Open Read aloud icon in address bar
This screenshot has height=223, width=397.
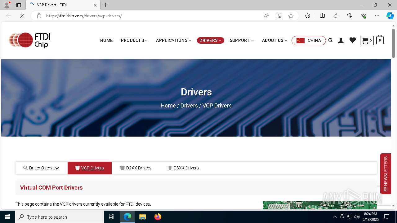point(266,16)
